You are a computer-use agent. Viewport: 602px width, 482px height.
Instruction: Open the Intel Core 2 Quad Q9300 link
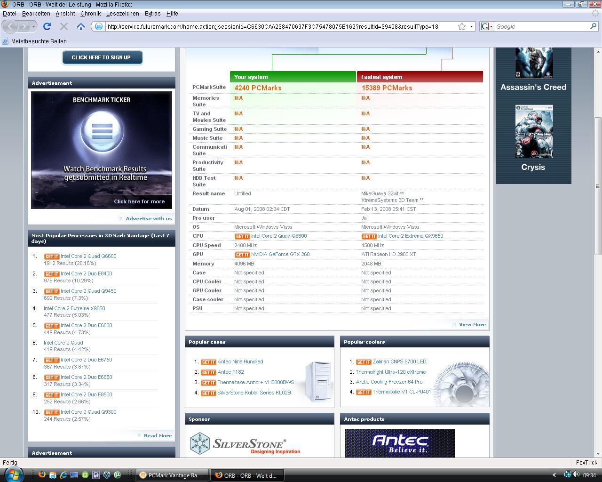click(x=88, y=412)
